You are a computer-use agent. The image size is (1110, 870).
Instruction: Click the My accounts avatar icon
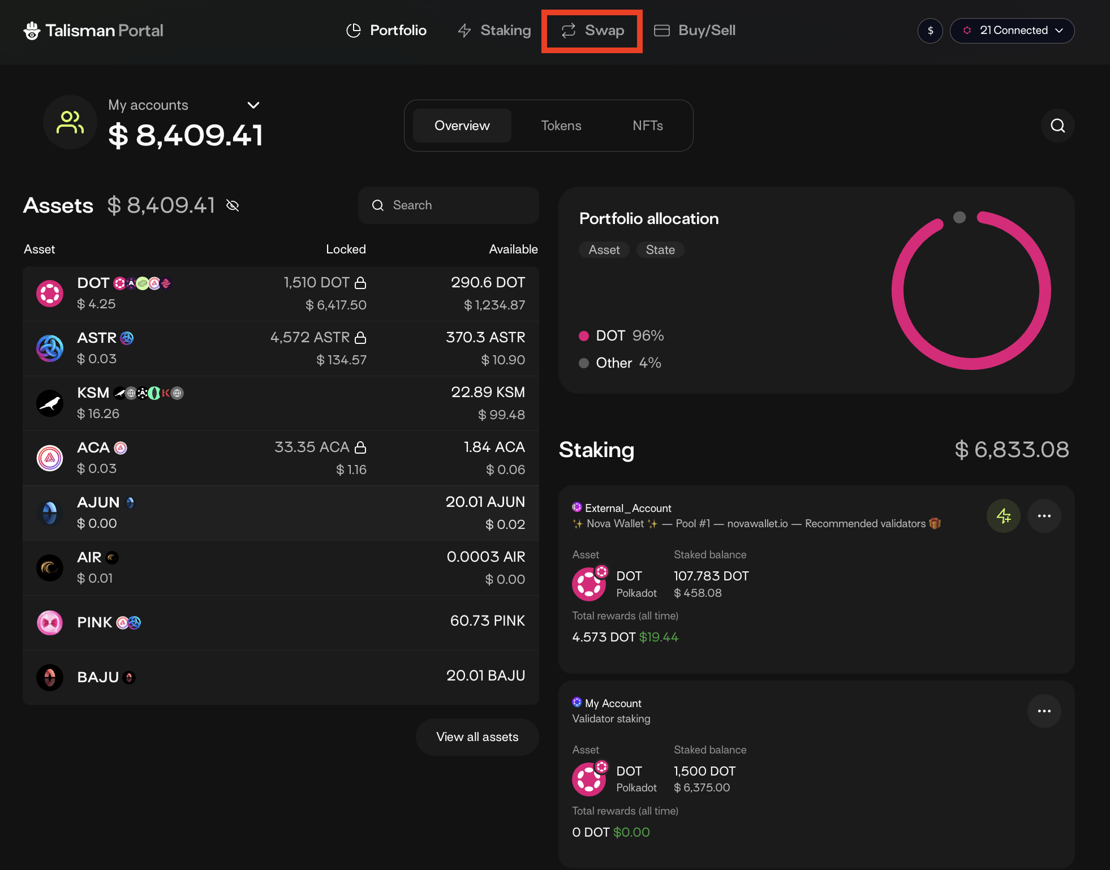tap(70, 122)
